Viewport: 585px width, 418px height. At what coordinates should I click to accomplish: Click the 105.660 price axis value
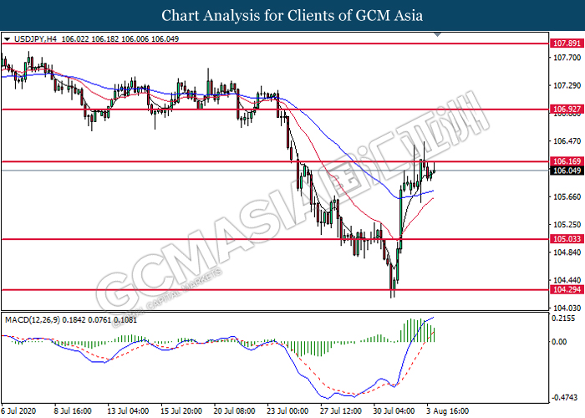tap(567, 196)
